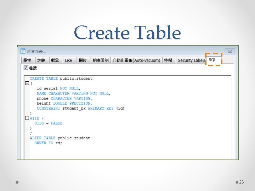Select the 特權 tab

click(x=169, y=60)
